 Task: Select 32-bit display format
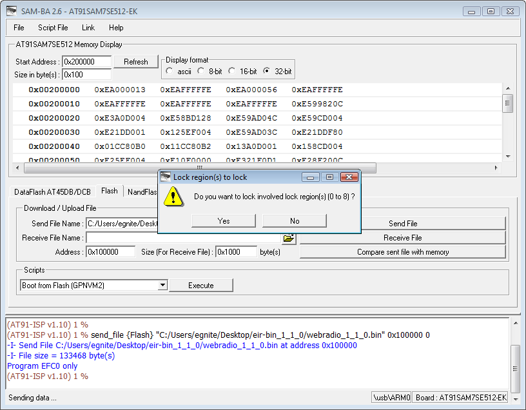(267, 71)
